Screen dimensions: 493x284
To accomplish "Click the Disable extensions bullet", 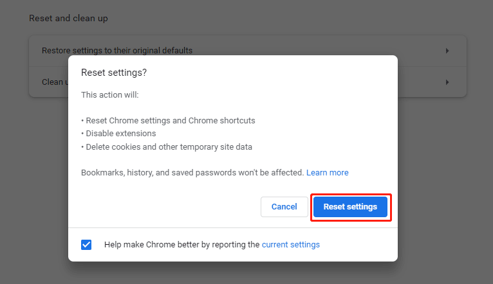I will pos(118,134).
